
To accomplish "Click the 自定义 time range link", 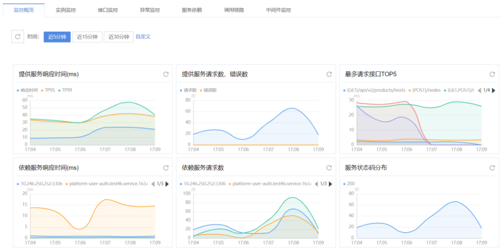I will point(143,37).
